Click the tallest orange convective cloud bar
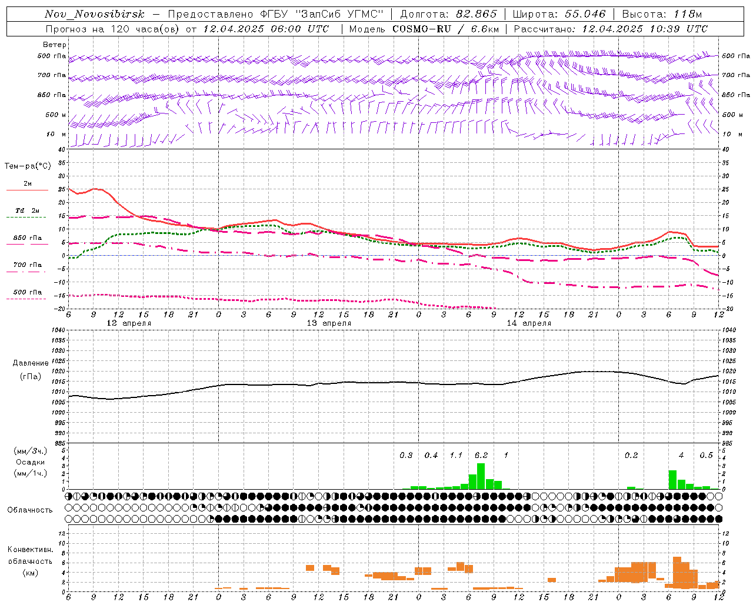This screenshot has height=602, width=753. click(677, 571)
